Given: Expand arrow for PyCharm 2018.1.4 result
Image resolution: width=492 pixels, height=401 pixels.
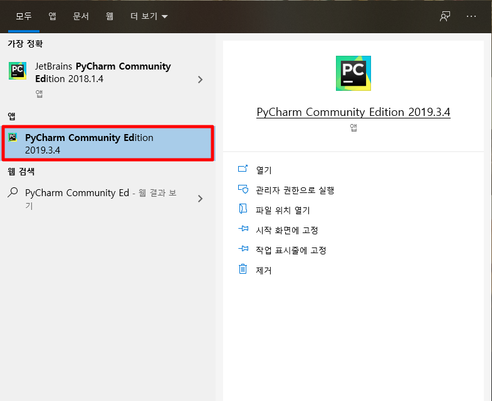Looking at the screenshot, I should (200, 80).
